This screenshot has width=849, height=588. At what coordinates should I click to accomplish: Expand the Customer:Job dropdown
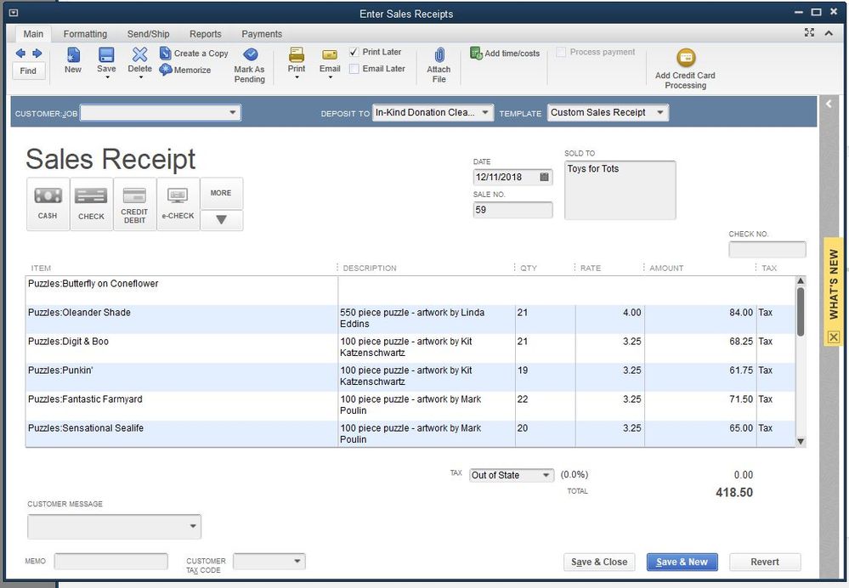pyautogui.click(x=233, y=112)
